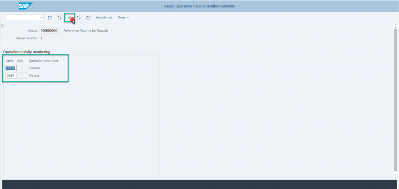Click the OpAc column header
Screen dimensions: 399x189
tap(10, 61)
